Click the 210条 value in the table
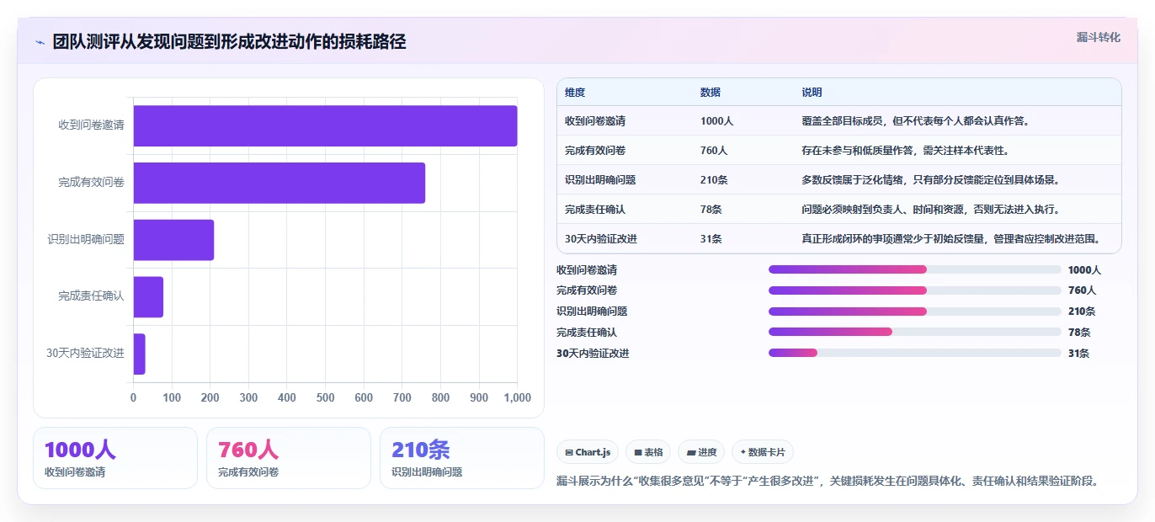Image resolution: width=1155 pixels, height=522 pixels. pyautogui.click(x=714, y=180)
